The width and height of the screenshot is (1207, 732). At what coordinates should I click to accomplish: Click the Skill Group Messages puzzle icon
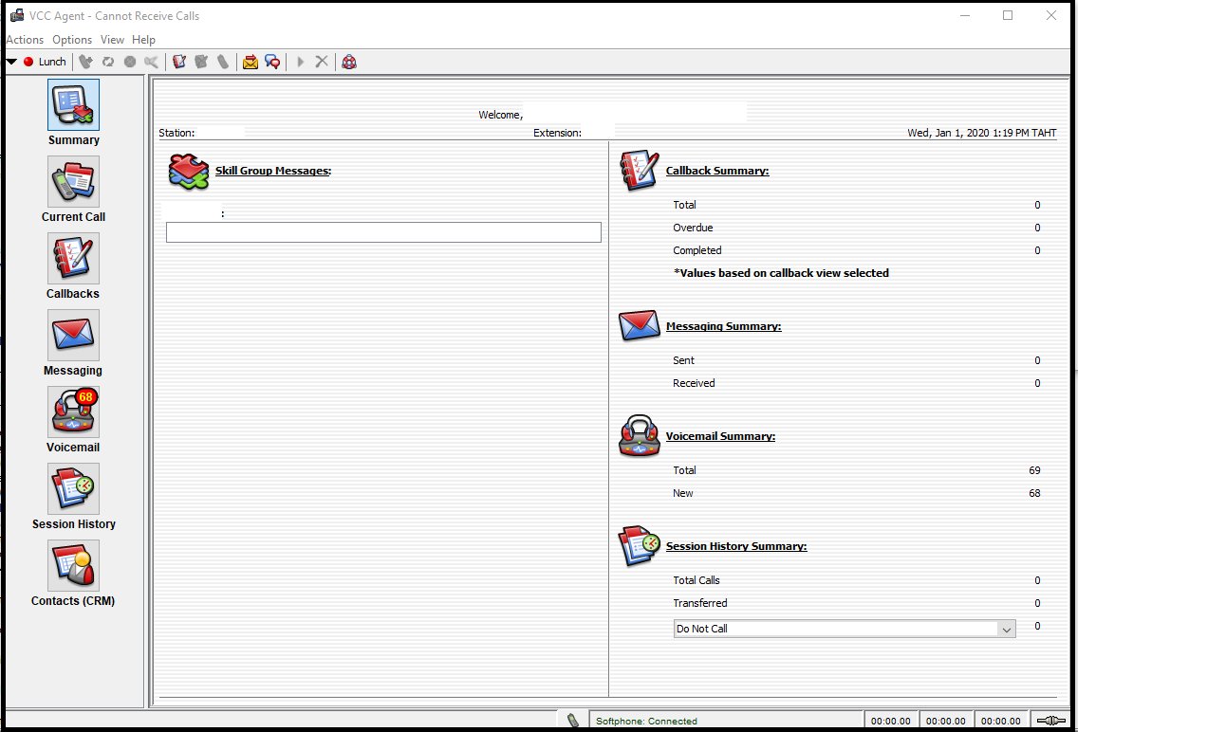(x=189, y=172)
